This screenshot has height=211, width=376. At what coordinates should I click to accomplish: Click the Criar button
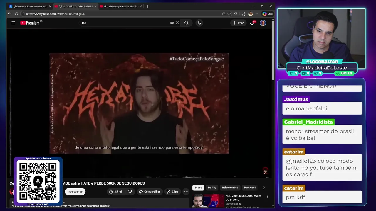coord(238,23)
